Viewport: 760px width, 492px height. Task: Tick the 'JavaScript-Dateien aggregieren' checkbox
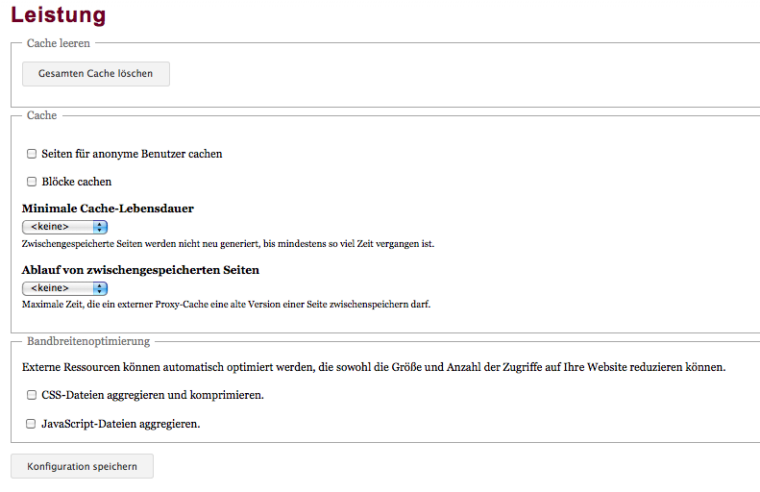coord(32,423)
